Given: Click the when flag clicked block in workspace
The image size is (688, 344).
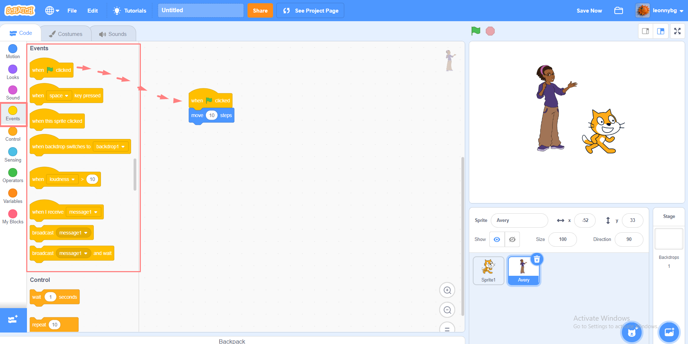Looking at the screenshot, I should (211, 99).
